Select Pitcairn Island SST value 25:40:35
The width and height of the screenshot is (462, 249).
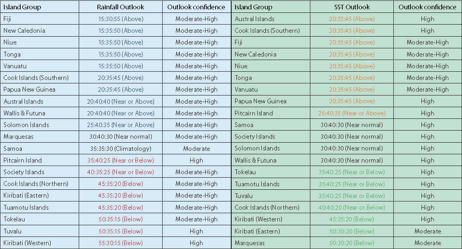click(352, 113)
